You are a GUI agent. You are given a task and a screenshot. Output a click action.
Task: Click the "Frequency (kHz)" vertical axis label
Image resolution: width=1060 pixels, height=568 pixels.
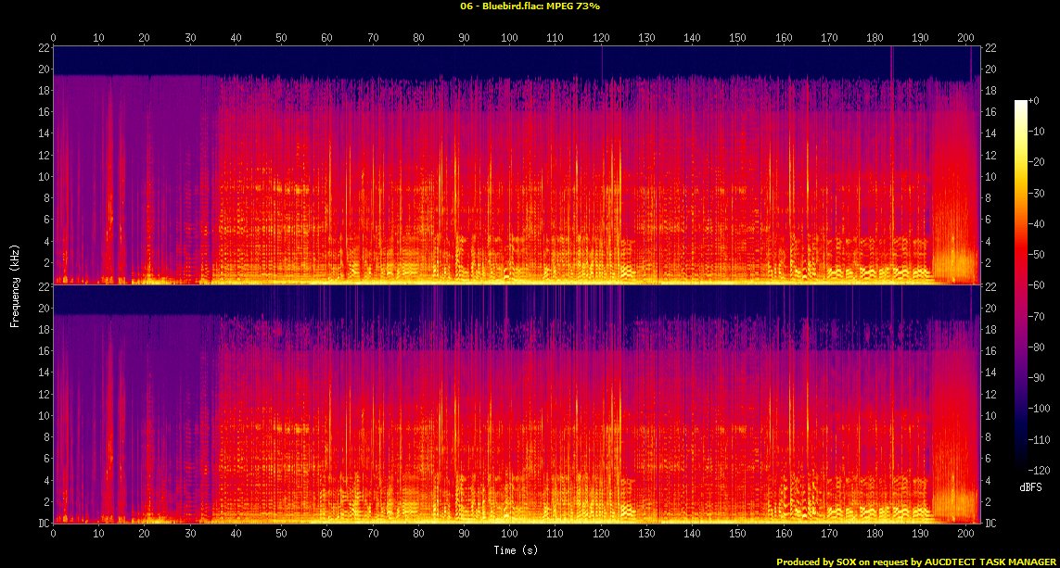[15, 283]
